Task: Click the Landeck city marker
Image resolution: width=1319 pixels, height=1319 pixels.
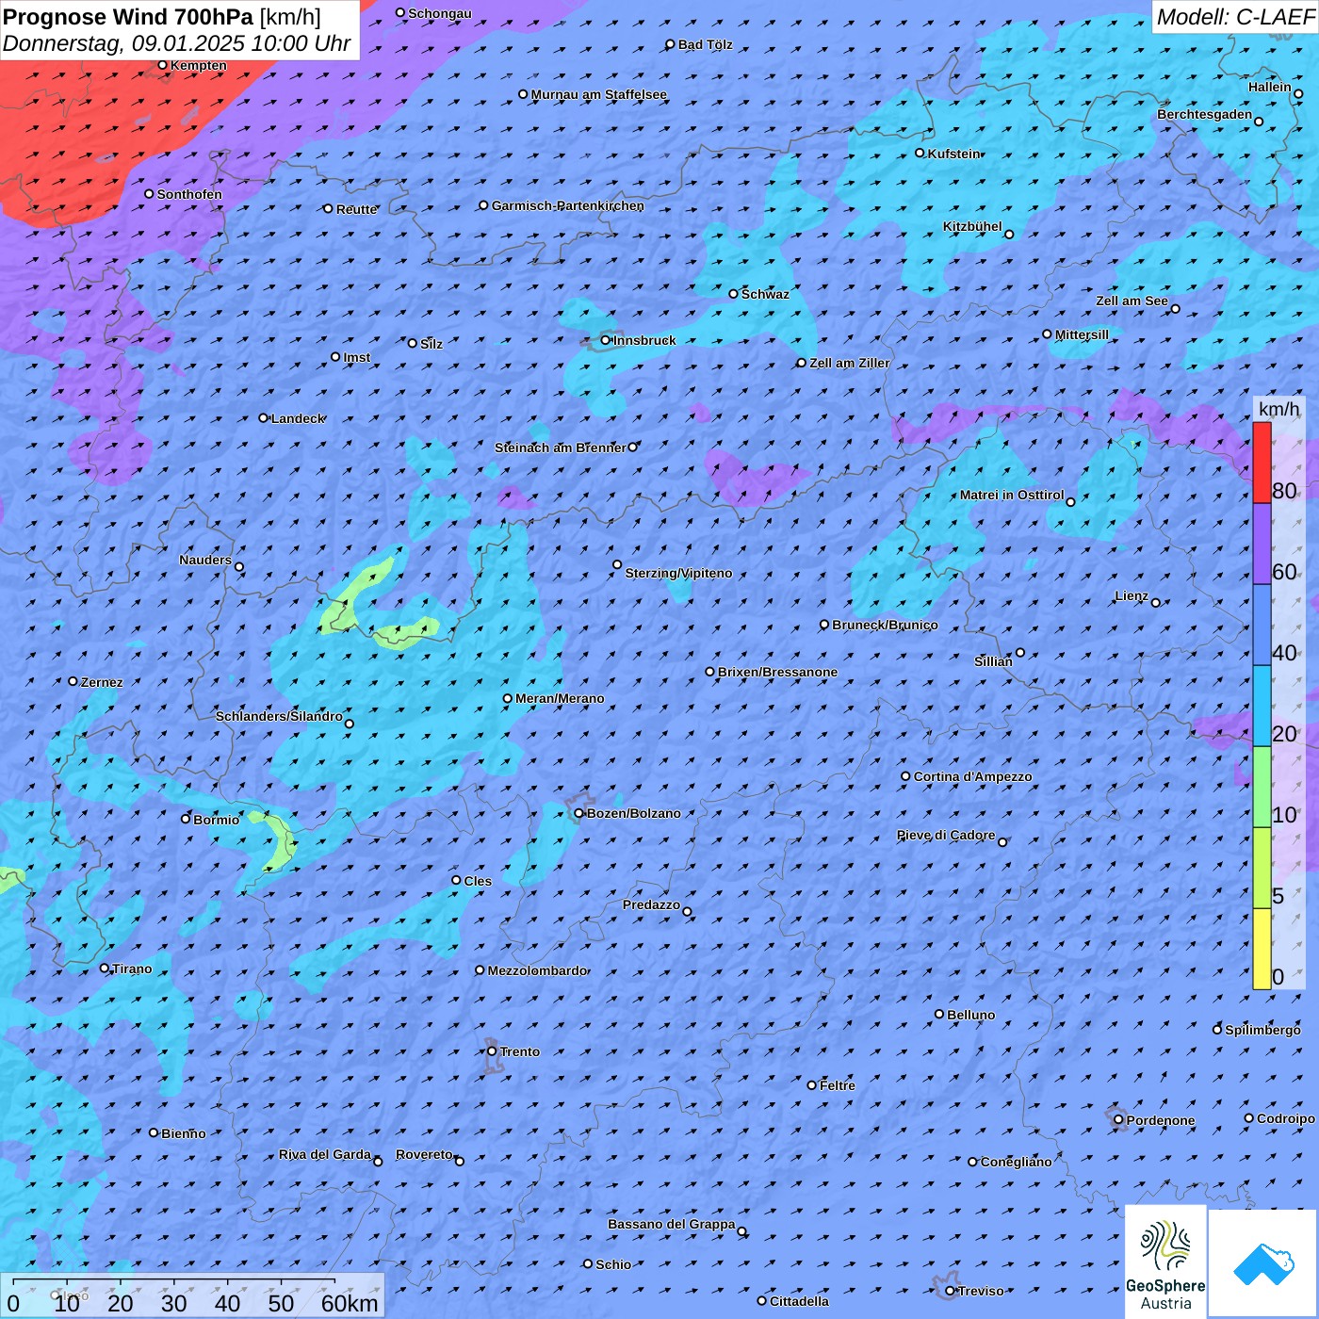Action: tap(264, 417)
